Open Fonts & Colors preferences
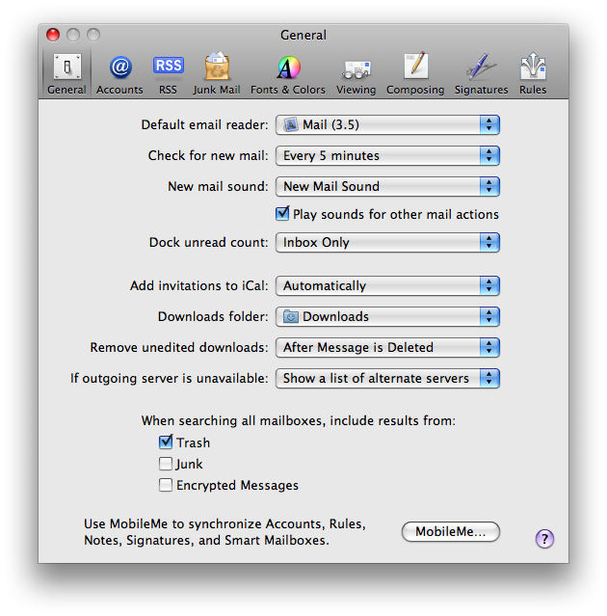 (x=287, y=73)
